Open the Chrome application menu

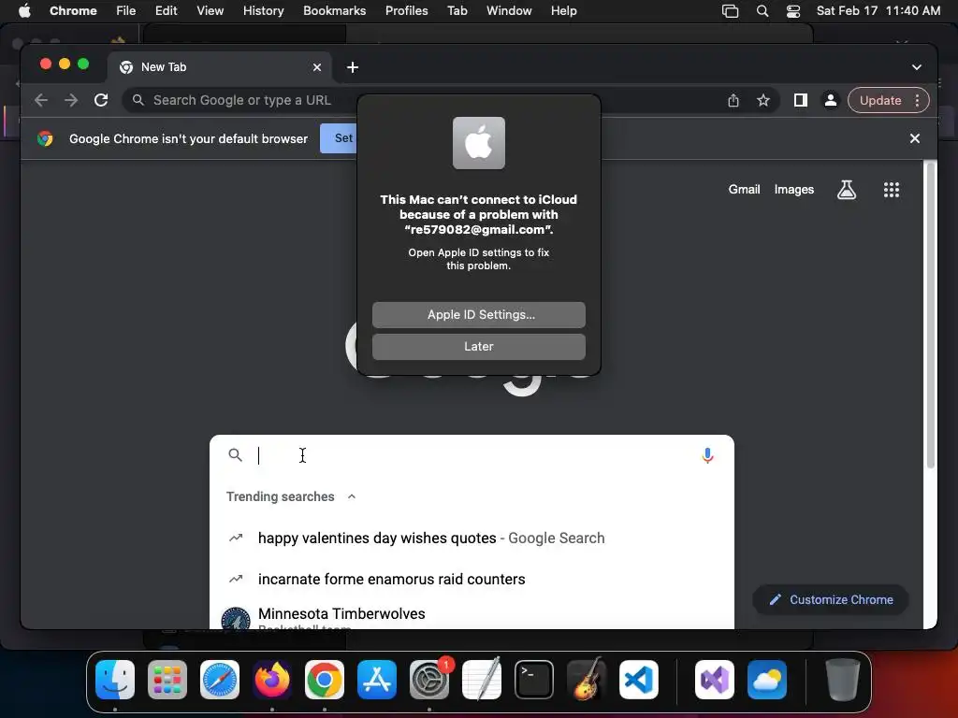point(73,10)
